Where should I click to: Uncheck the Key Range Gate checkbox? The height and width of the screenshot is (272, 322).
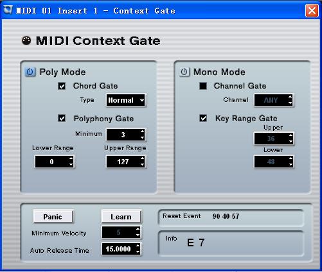(203, 118)
